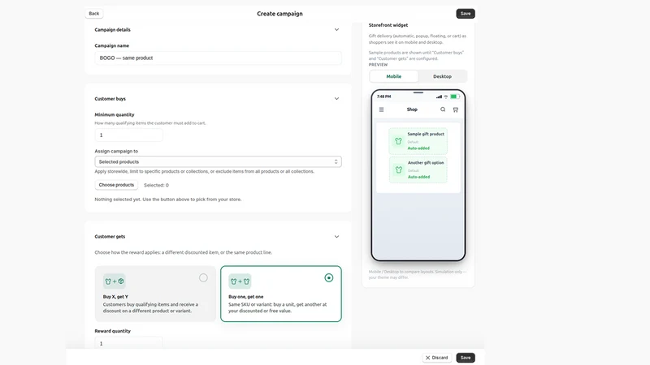
Task: Click the bottom Save button
Action: tap(466, 358)
